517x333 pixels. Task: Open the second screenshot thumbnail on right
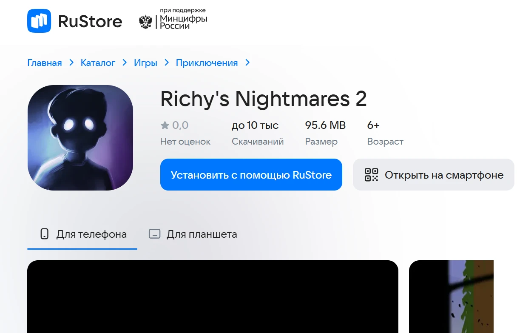click(x=451, y=296)
